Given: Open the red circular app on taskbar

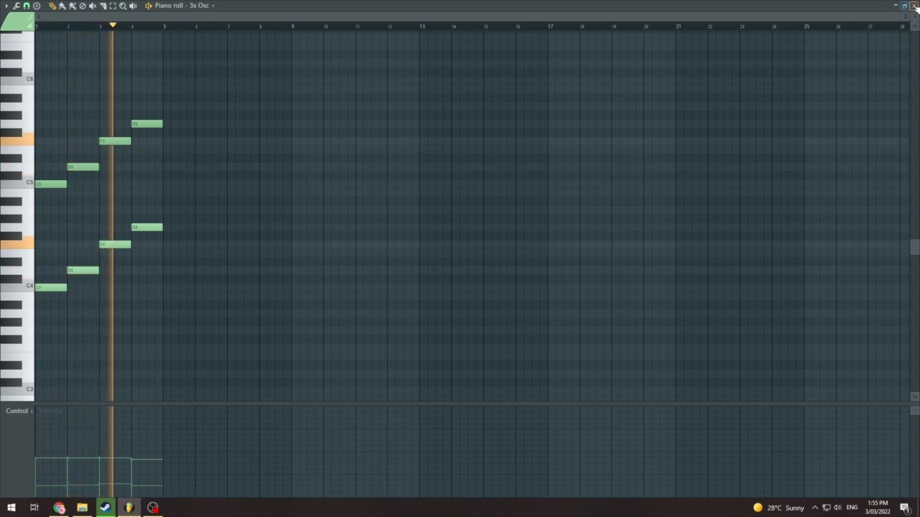Looking at the screenshot, I should tap(153, 508).
